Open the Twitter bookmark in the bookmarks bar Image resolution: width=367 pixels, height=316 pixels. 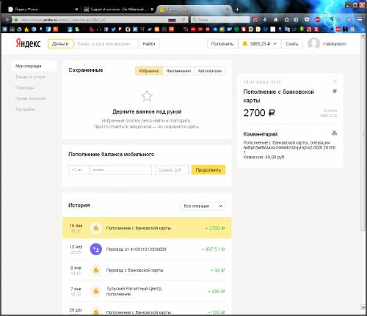113,29
